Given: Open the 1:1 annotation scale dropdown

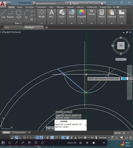Looking at the screenshot, I should 80,137.
